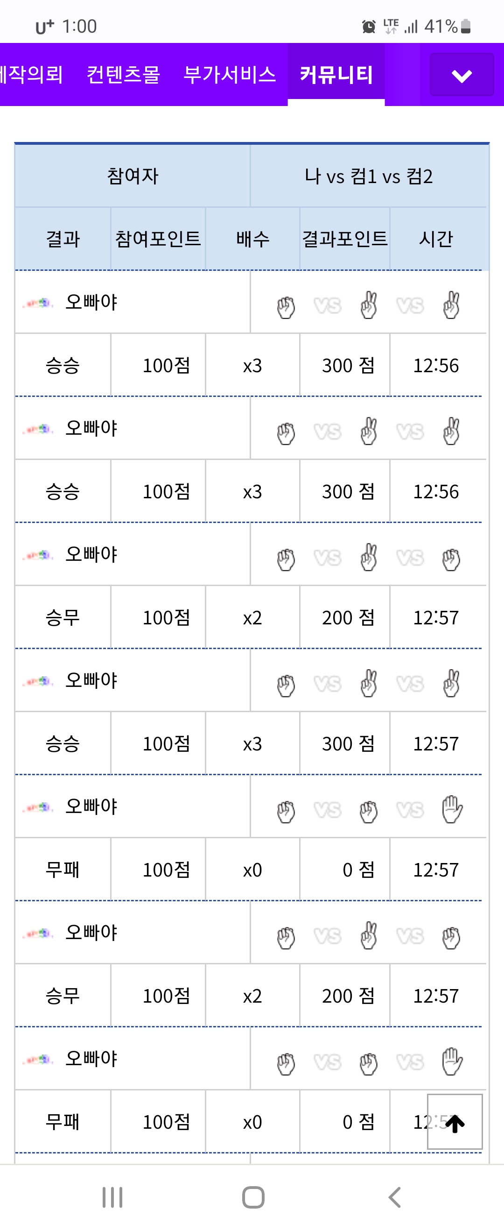Switch to the 부가서비스 tab
This screenshot has height=1231, width=504.
(x=230, y=75)
